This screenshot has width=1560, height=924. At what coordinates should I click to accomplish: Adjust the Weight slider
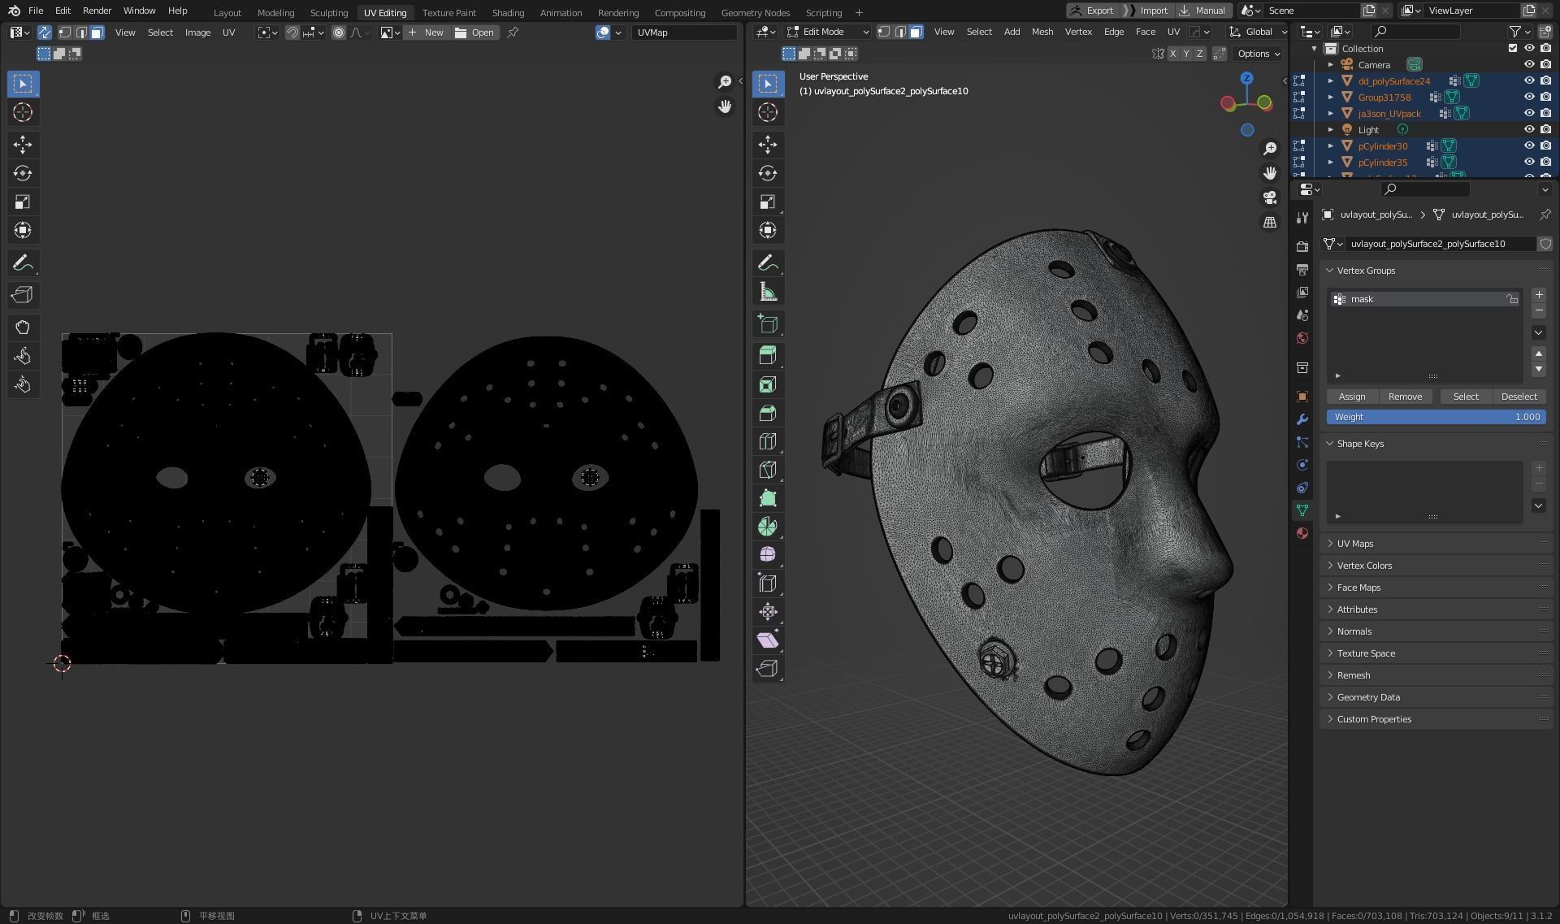coord(1436,417)
